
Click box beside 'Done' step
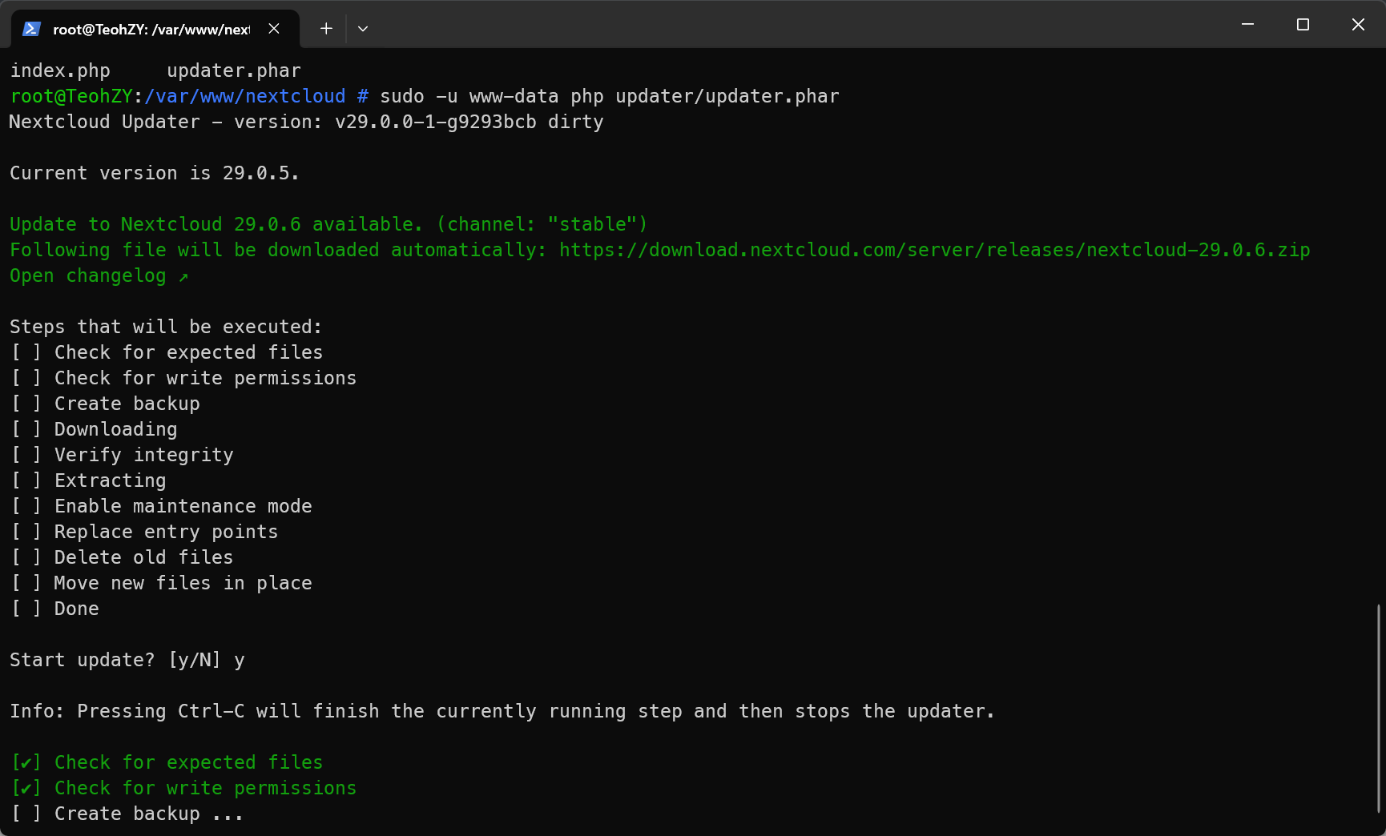26,609
